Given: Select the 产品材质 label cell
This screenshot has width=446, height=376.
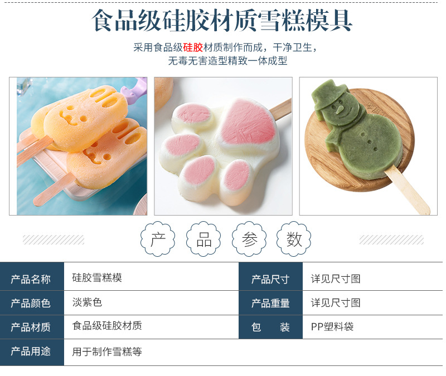Looking at the screenshot, I should point(32,327).
